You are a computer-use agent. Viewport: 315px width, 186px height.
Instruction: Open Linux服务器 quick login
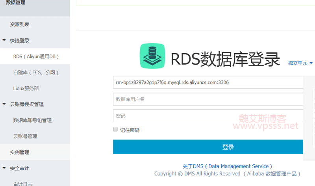(x=26, y=88)
